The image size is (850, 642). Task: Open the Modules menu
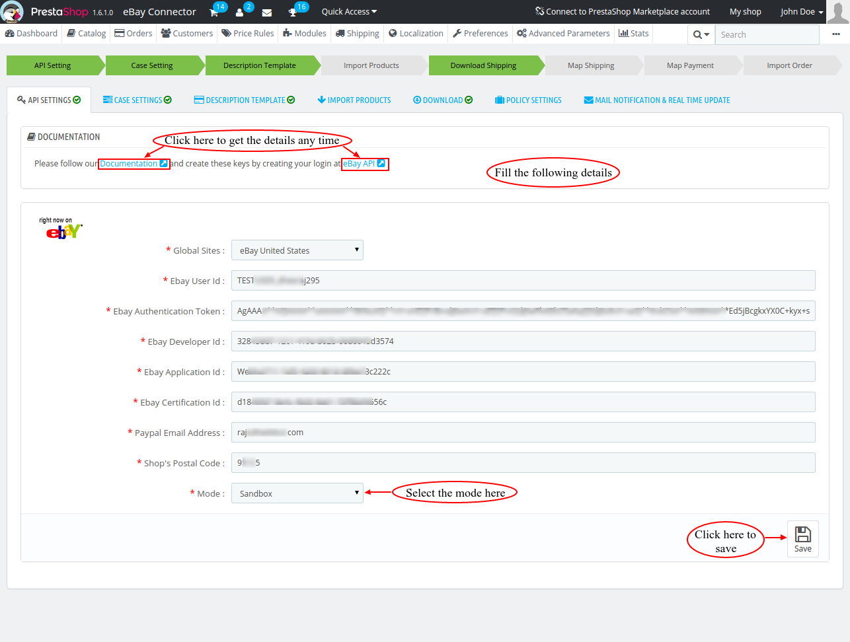point(305,33)
